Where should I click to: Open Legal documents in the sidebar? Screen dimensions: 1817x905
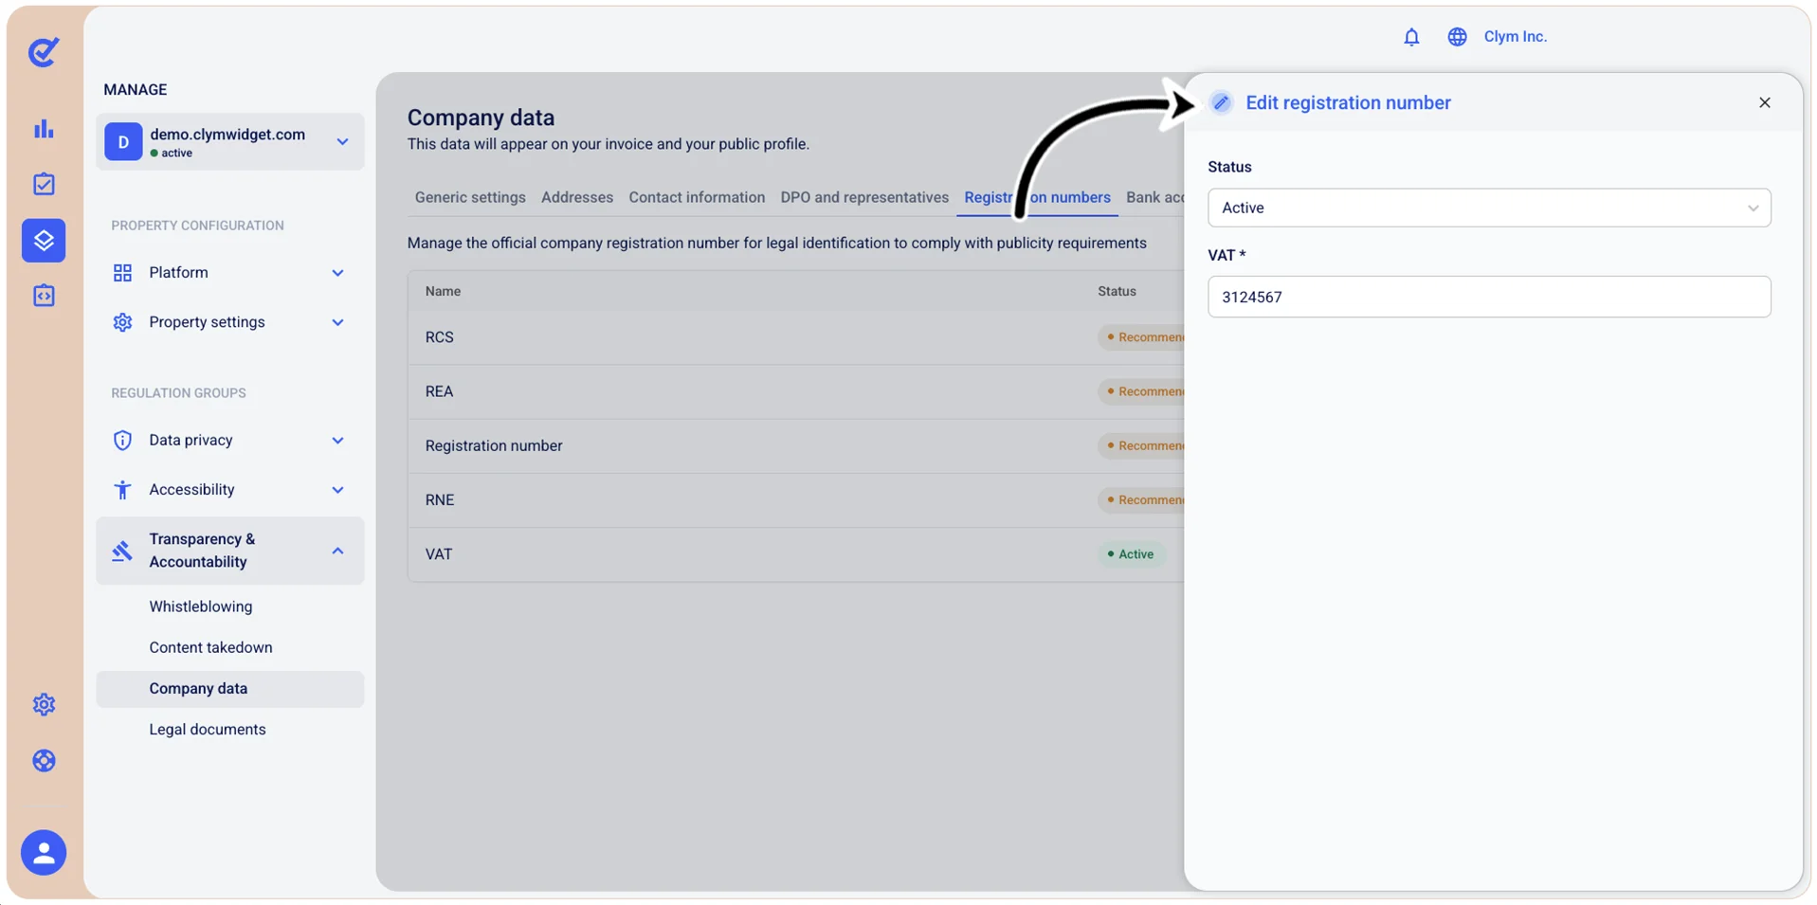tap(208, 730)
